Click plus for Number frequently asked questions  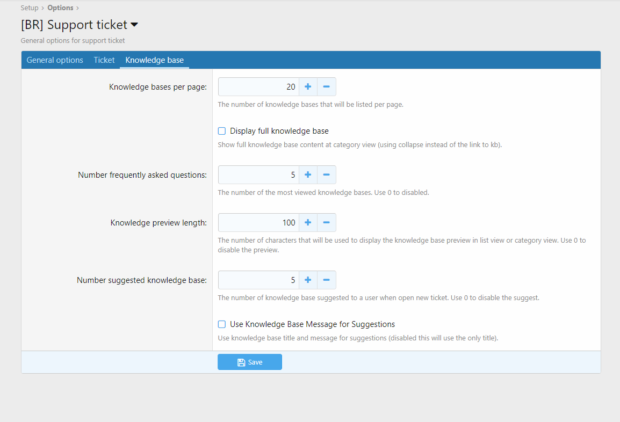tap(308, 175)
